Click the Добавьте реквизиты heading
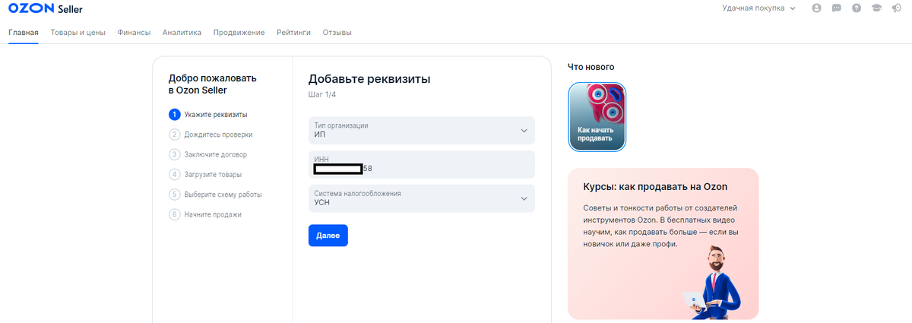This screenshot has width=912, height=323. [x=369, y=79]
